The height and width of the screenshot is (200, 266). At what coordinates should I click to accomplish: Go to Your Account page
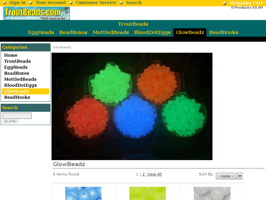[x=51, y=3]
